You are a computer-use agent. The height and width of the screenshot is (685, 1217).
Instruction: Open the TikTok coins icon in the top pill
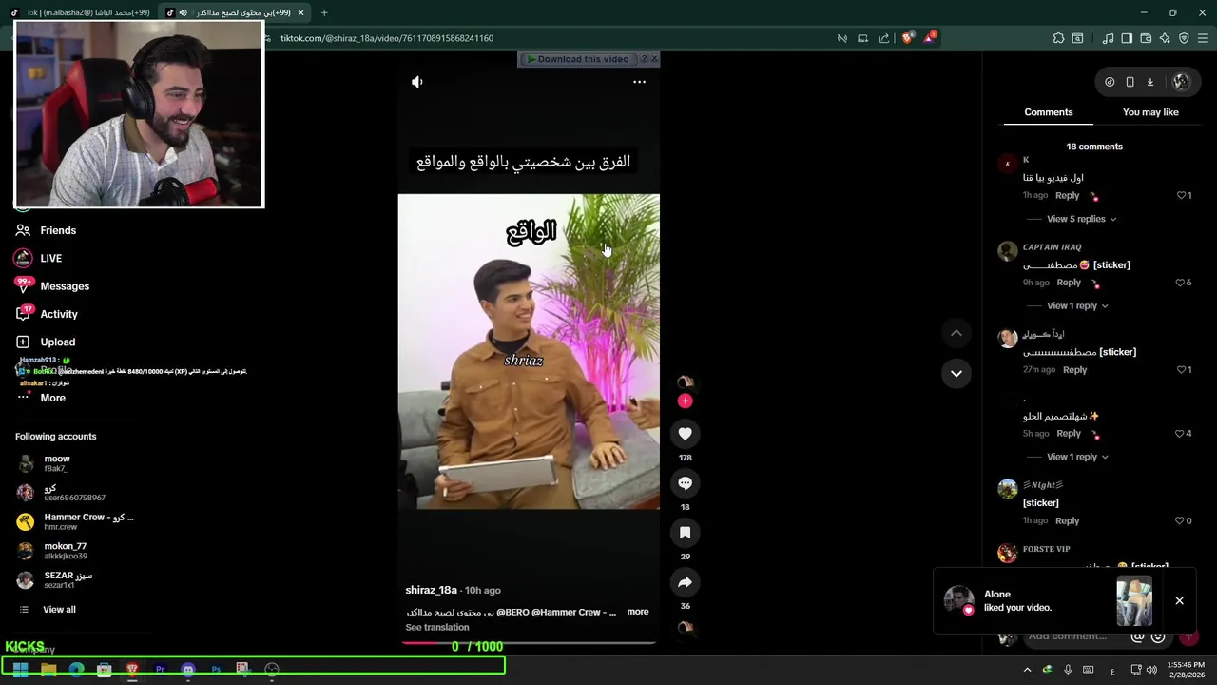pos(1110,82)
